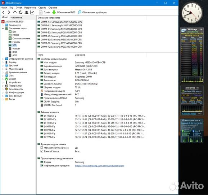The height and width of the screenshot is (195, 208).
Task: Select DIMM-B1 Samsung module row
Action: click(x=60, y=29)
